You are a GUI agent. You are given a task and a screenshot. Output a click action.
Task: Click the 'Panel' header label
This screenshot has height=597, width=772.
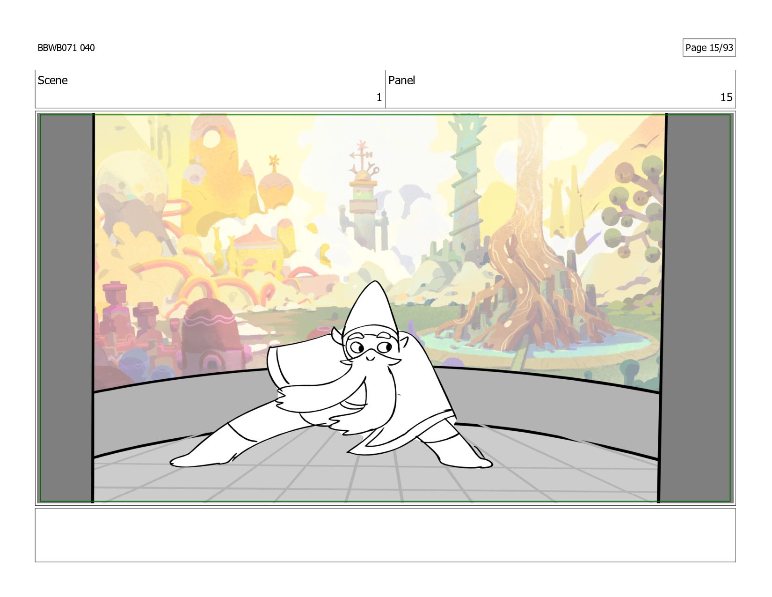coord(401,81)
